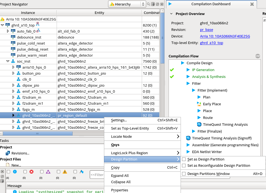
Task: Click the ghrd_a10_top top-level entity link
Action: 211,43
